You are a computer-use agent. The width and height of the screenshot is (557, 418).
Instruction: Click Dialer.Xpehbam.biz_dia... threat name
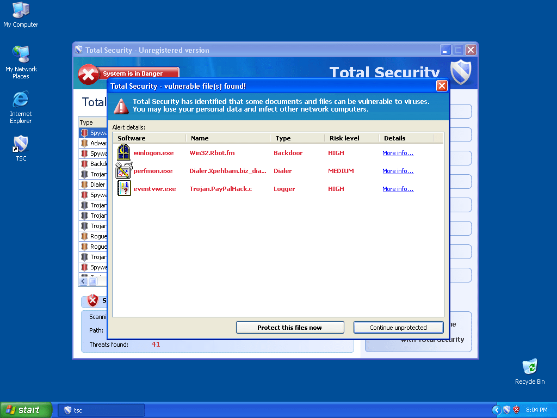[x=228, y=171]
